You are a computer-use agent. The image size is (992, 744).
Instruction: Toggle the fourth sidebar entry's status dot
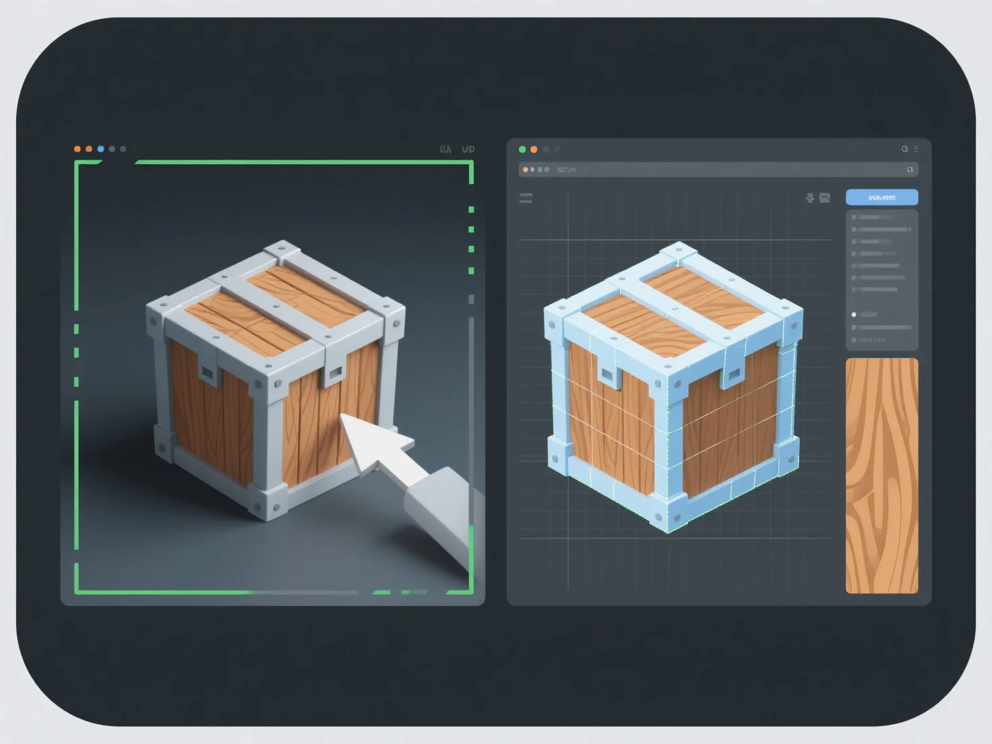tap(855, 253)
